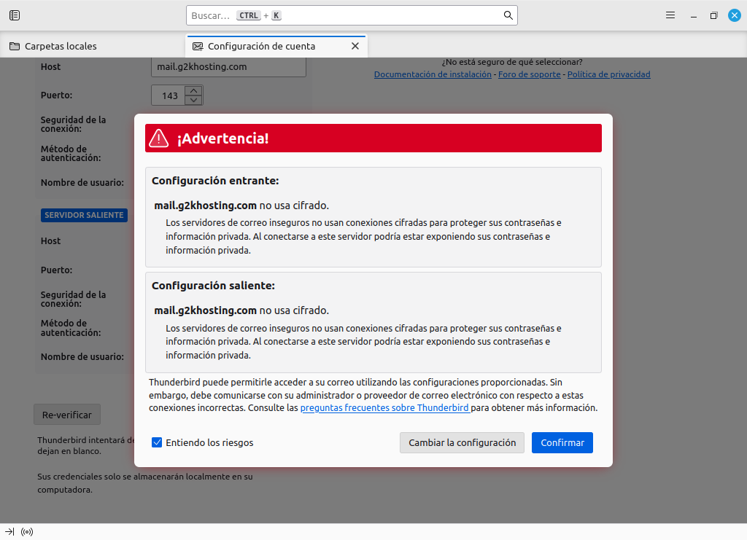747x540 pixels.
Task: Click the spaces toolbar toggle icon
Action: click(x=15, y=15)
